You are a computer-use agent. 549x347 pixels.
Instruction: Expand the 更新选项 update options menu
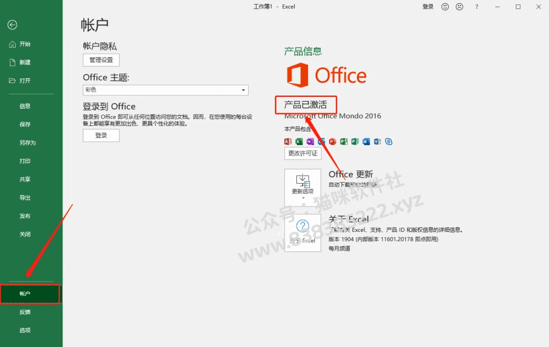(x=302, y=188)
